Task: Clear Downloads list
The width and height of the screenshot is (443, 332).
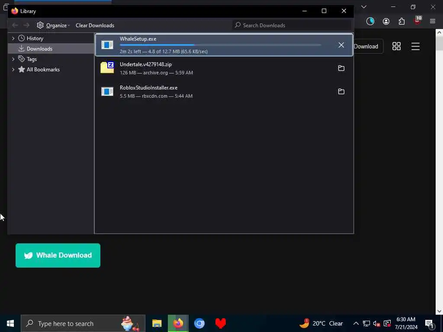Action: [x=95, y=26]
